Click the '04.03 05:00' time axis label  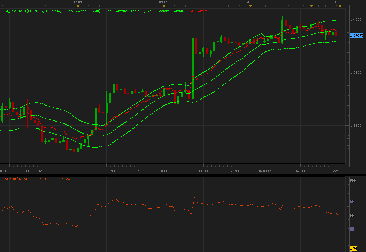point(268,171)
